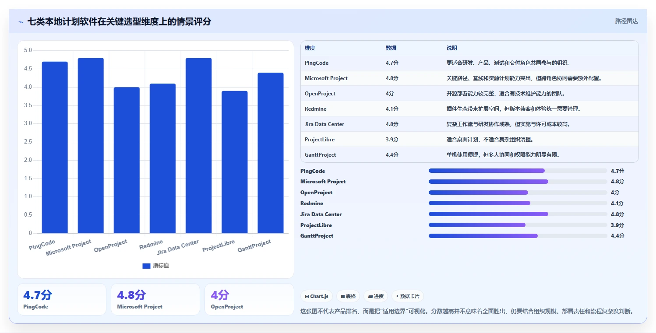656x333 pixels.
Task: Click the 4.1分 value beside the Redmine progress bar
Action: point(617,203)
